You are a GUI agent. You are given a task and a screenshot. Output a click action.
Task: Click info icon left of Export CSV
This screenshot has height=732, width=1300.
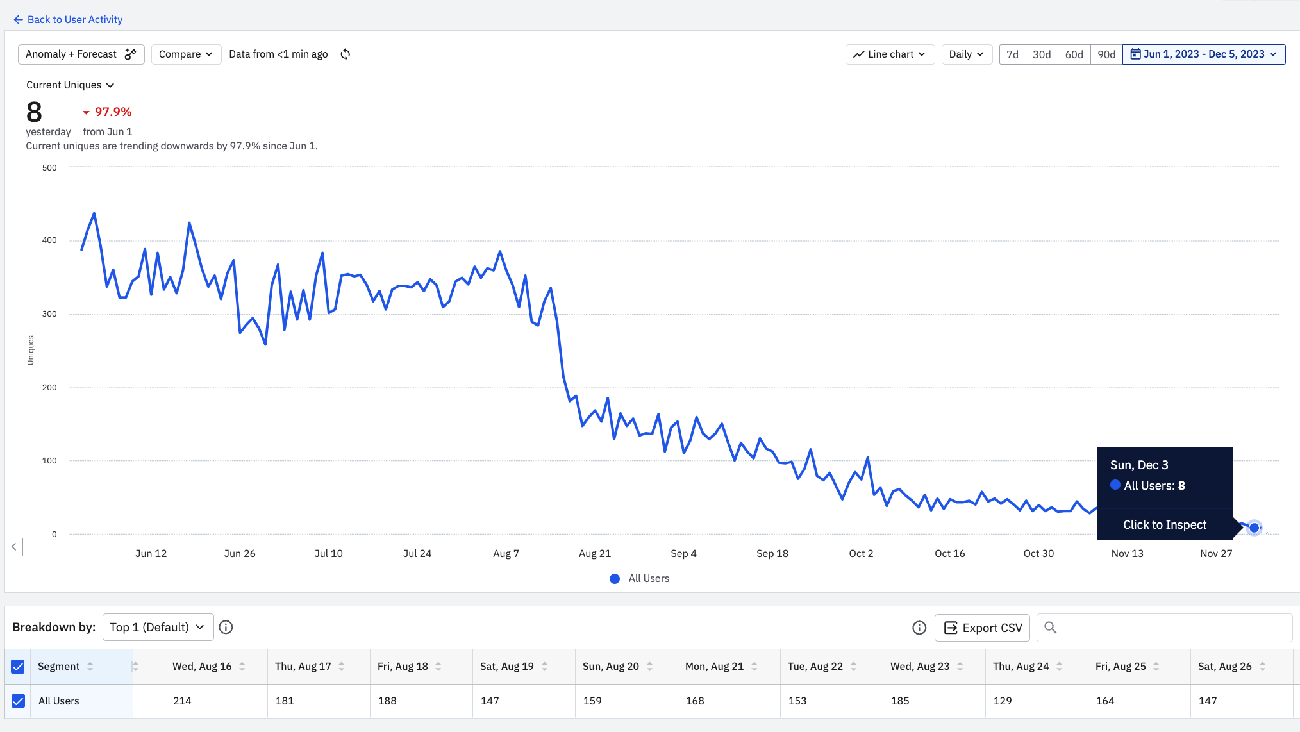(919, 628)
